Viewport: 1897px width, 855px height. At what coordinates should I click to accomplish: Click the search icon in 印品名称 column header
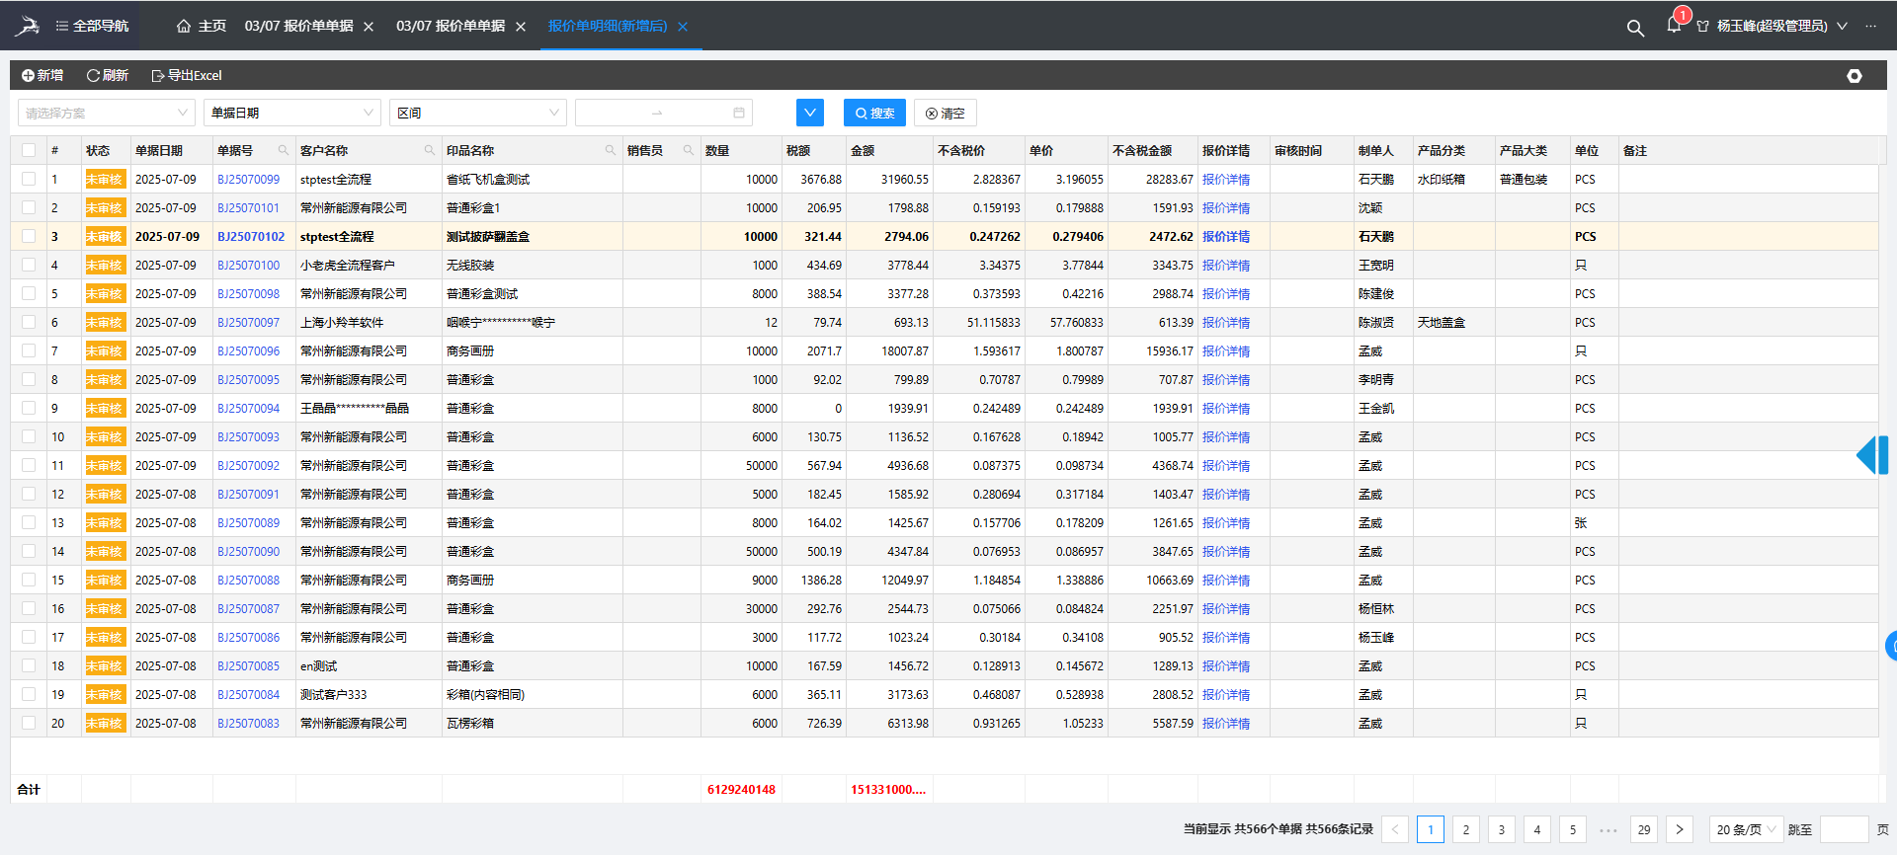tap(611, 150)
